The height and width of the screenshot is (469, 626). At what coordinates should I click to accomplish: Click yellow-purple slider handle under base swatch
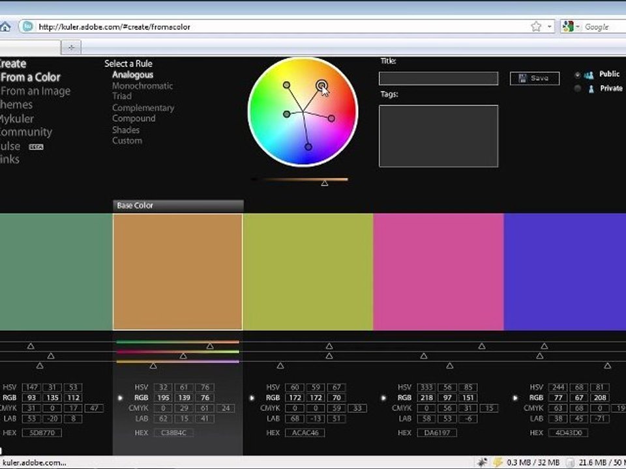coord(153,365)
